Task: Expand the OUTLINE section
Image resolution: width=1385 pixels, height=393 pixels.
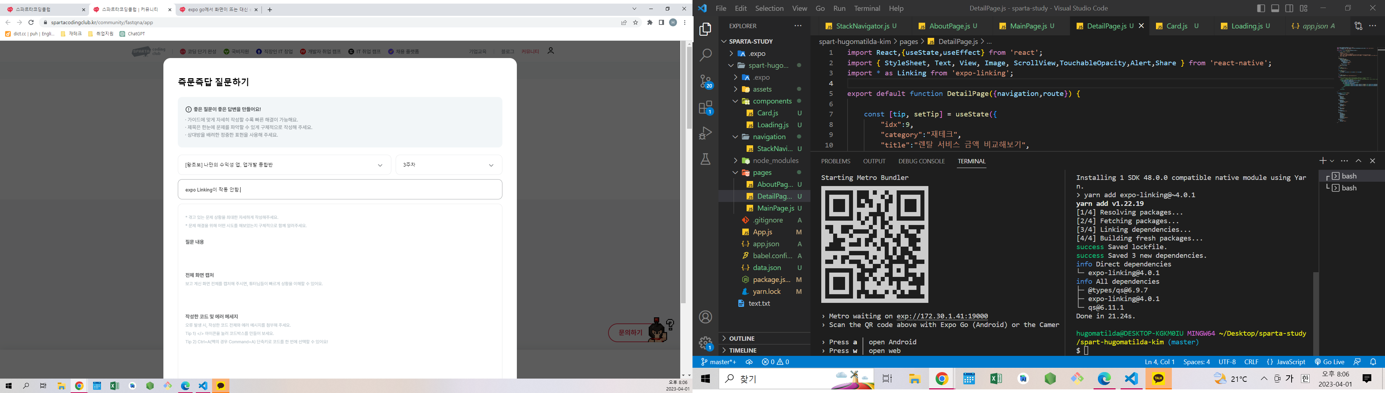Action: 764,338
